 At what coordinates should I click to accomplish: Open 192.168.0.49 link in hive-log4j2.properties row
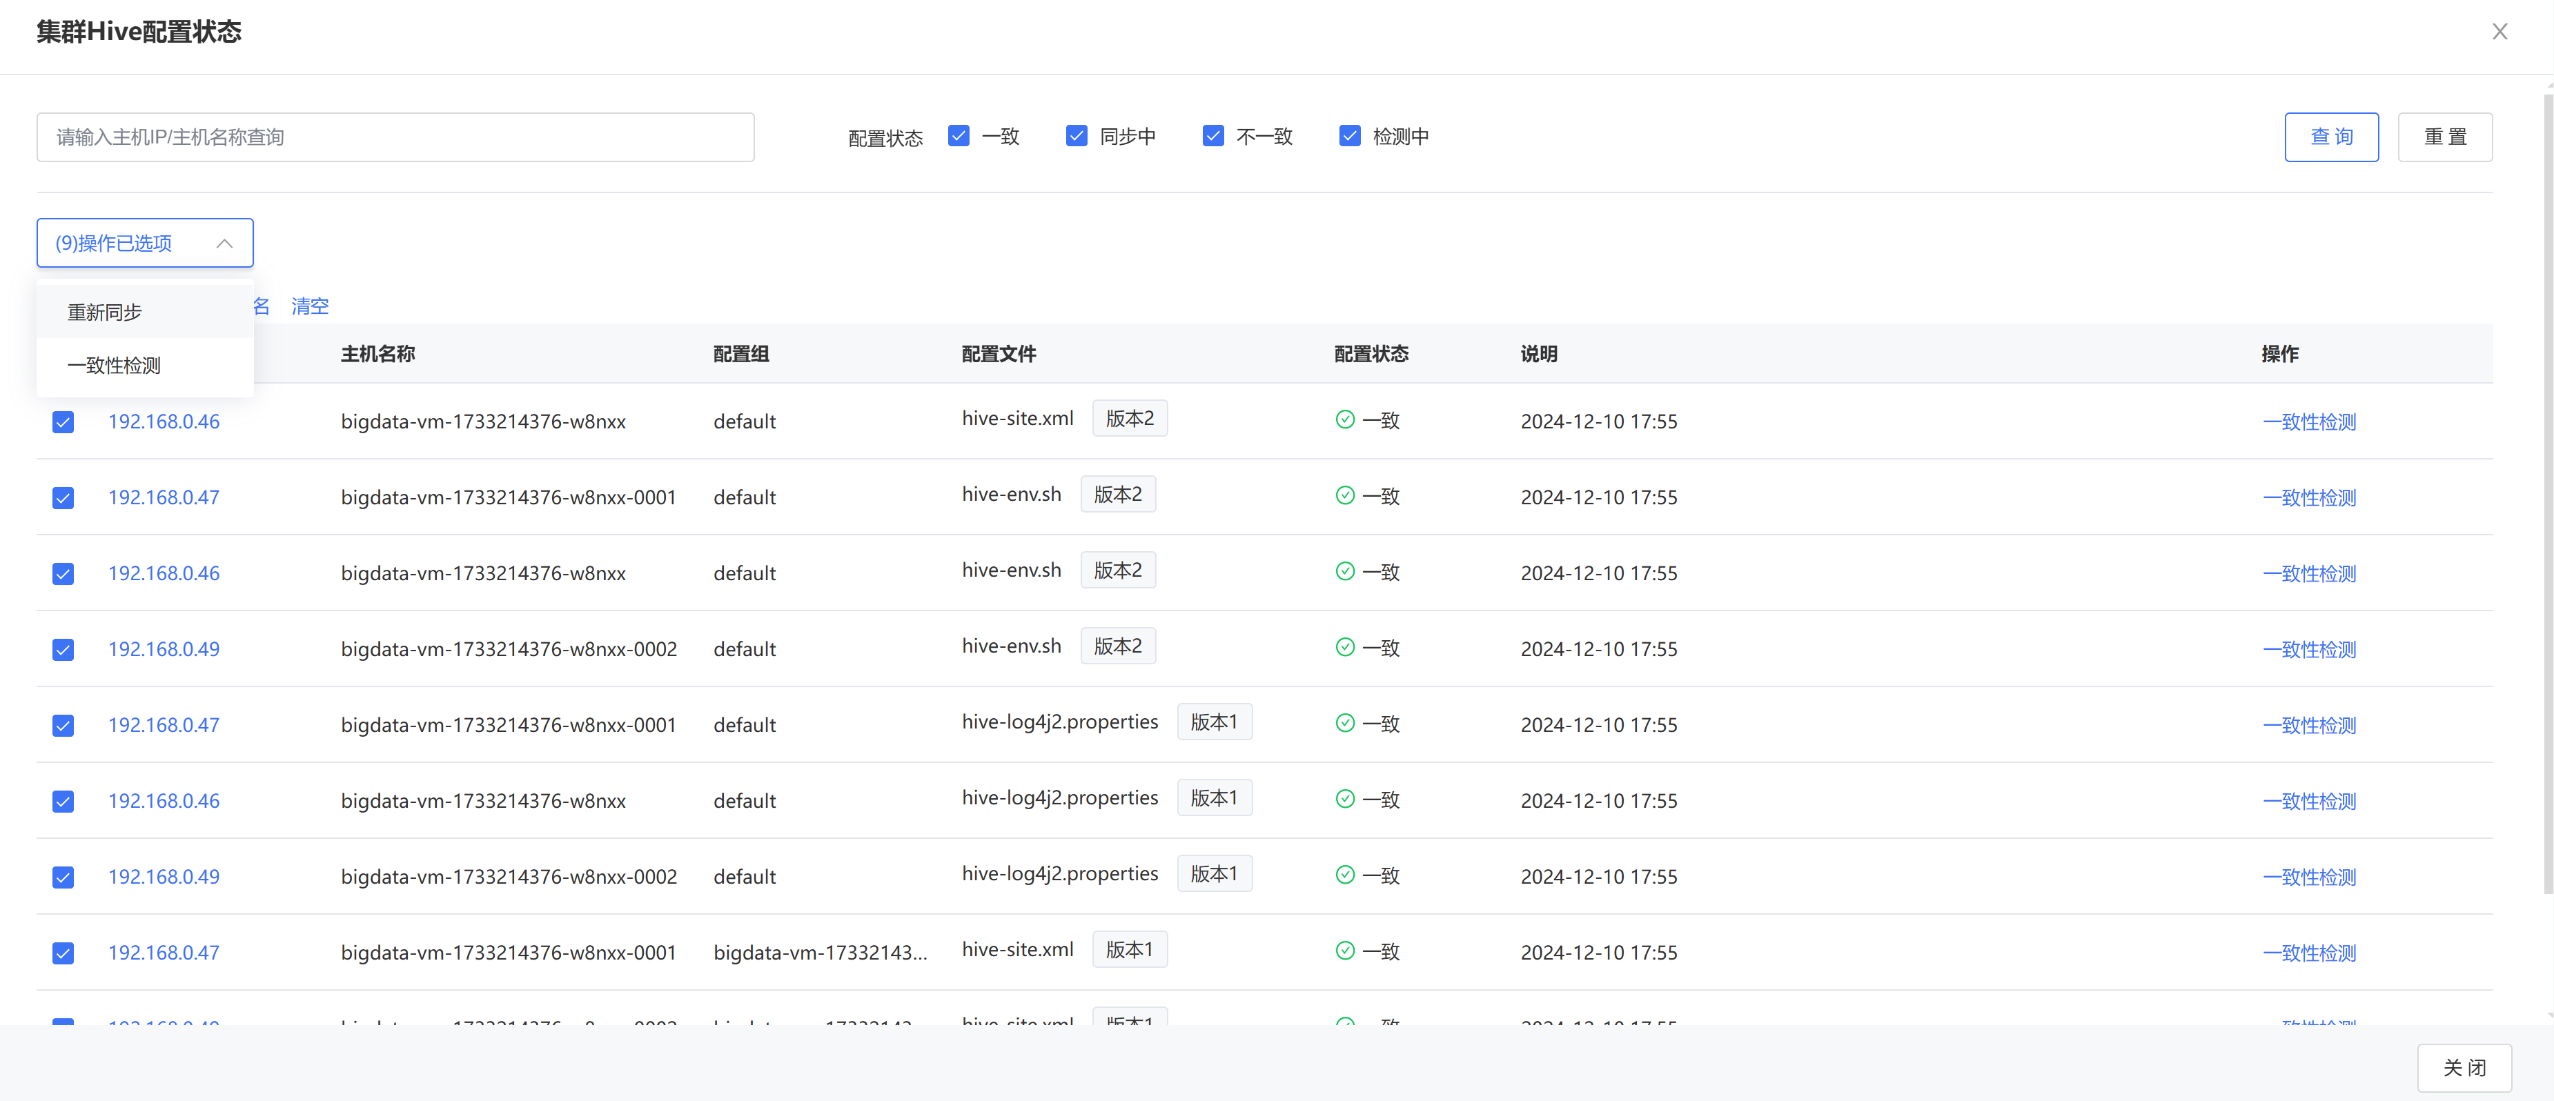click(x=164, y=876)
